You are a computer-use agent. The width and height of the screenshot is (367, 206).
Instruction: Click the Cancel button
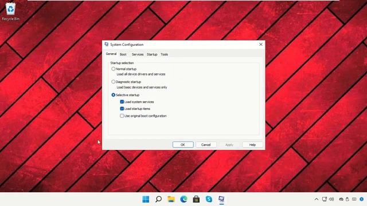(206, 145)
